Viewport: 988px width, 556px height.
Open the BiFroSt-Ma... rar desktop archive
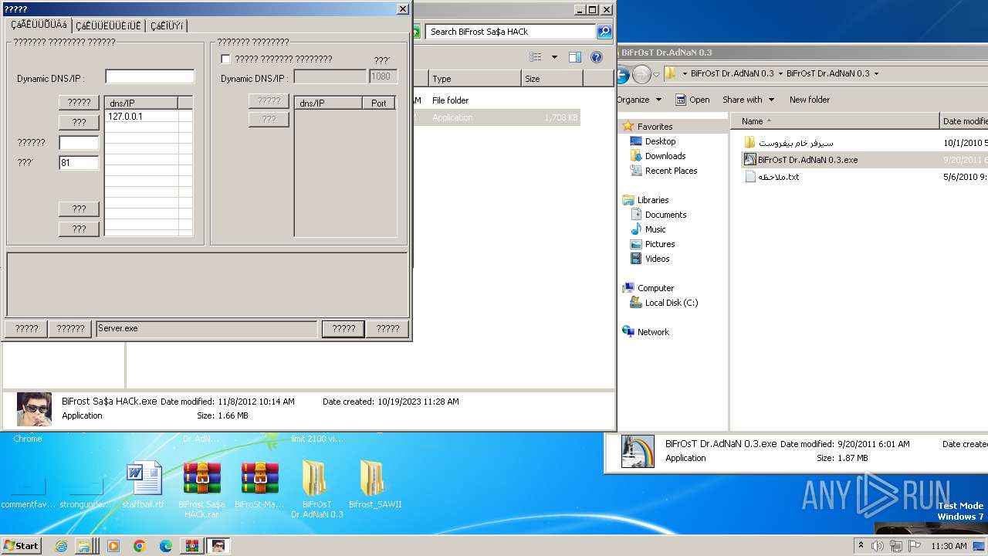[x=259, y=485]
